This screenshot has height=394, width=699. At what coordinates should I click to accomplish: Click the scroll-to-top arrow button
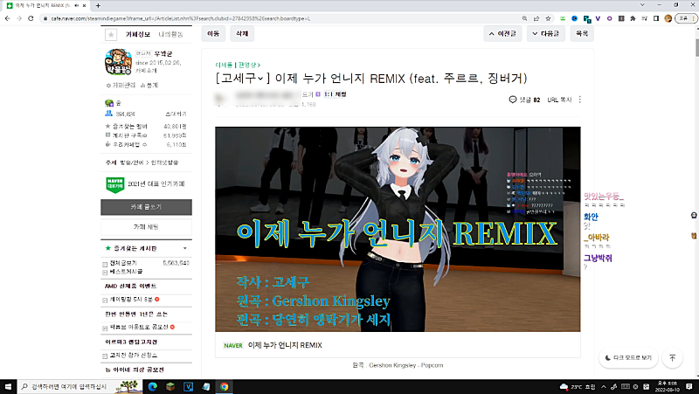[x=673, y=358]
